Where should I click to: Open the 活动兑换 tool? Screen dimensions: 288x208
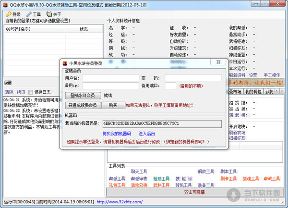[x=139, y=185]
